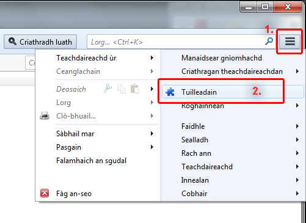The height and width of the screenshot is (223, 306).
Task: Click the blue puzzle piece add-ons icon
Action: 170,92
